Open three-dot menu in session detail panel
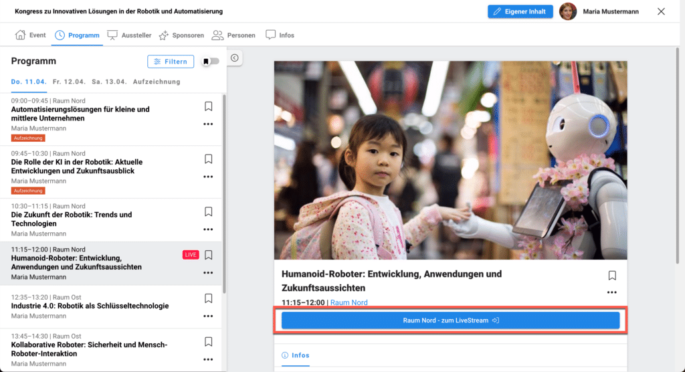685x372 pixels. [611, 292]
